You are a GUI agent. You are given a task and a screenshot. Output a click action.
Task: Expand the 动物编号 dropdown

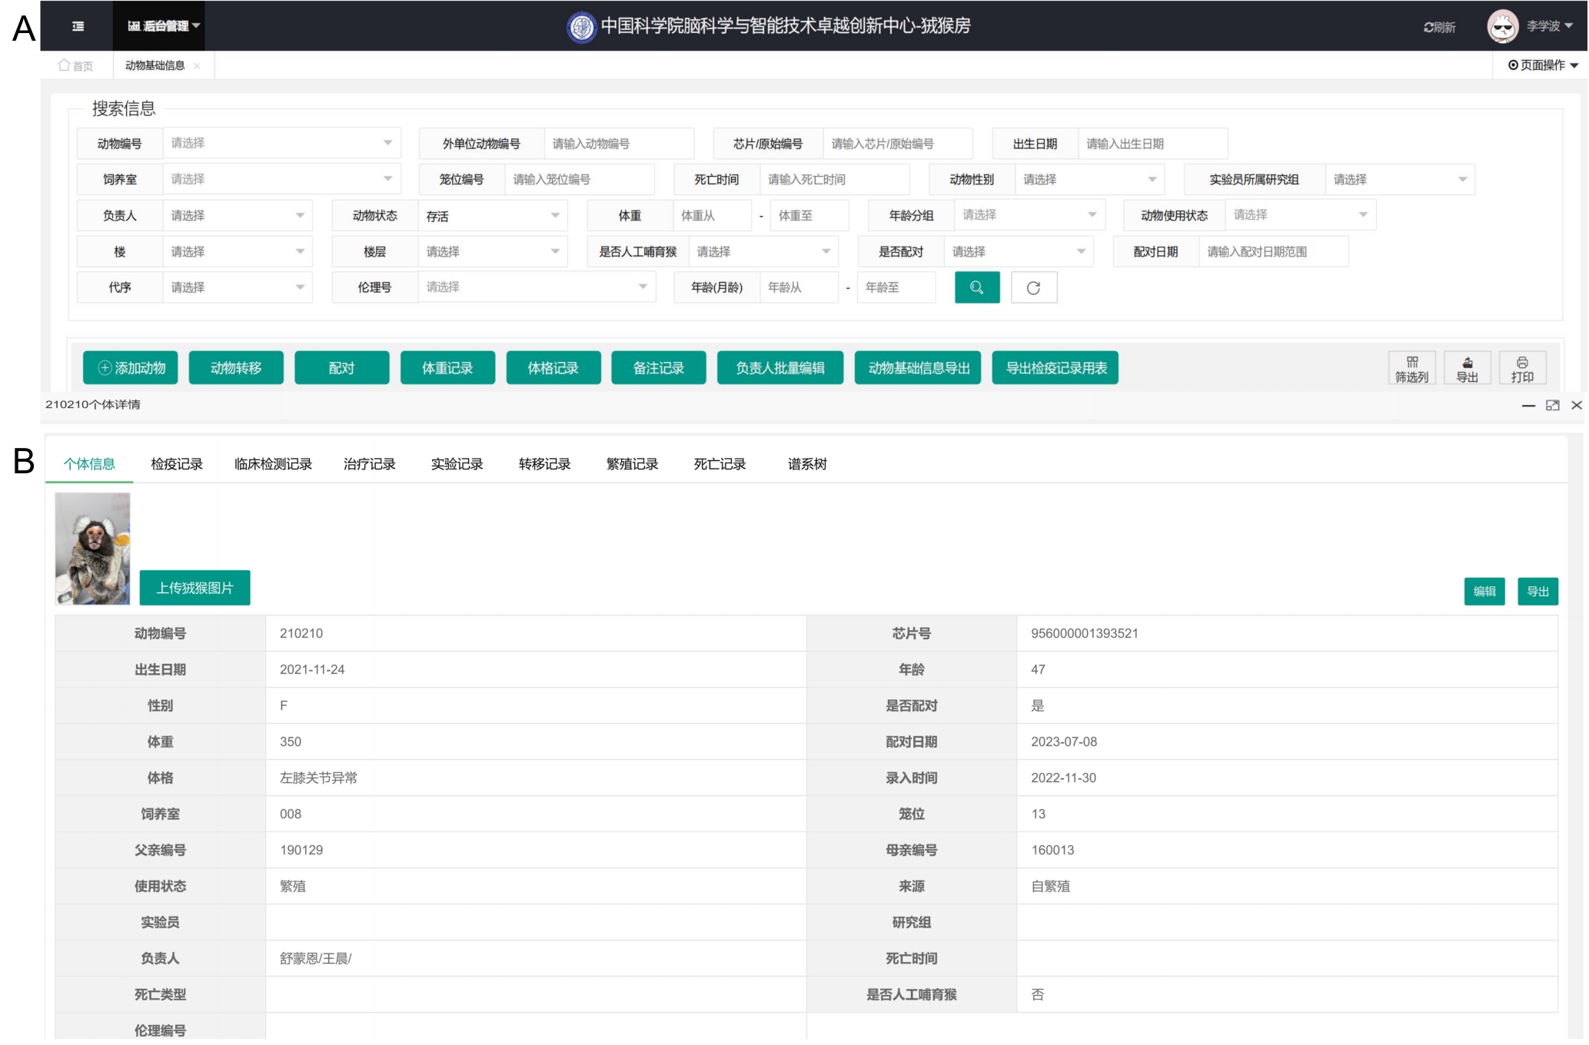(281, 143)
